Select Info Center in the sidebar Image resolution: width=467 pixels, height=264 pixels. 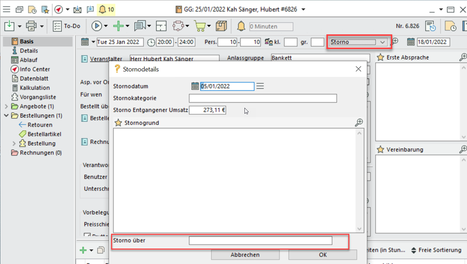pyautogui.click(x=34, y=69)
